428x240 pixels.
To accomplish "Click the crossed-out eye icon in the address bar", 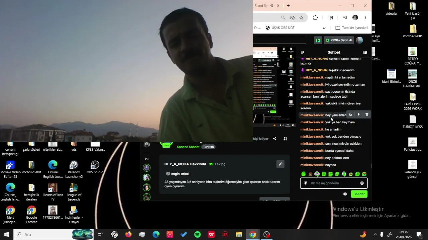I will click(292, 18).
